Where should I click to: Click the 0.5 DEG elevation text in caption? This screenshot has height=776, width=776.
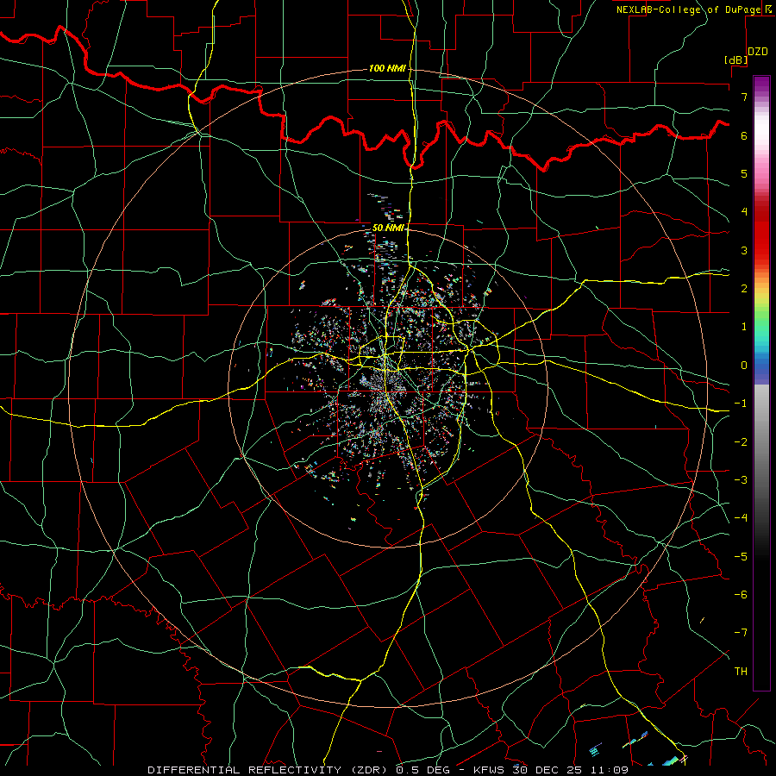[423, 770]
